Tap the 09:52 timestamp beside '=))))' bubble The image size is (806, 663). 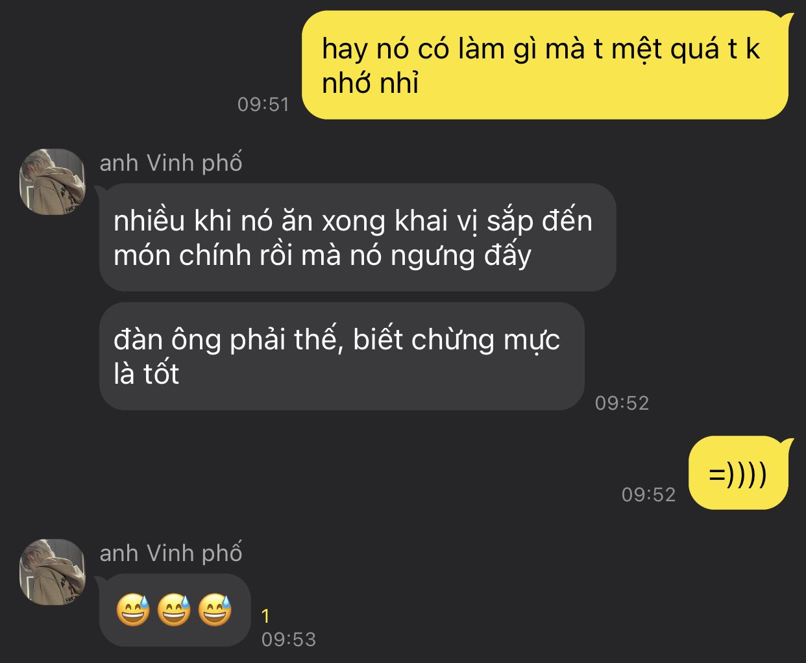point(648,495)
